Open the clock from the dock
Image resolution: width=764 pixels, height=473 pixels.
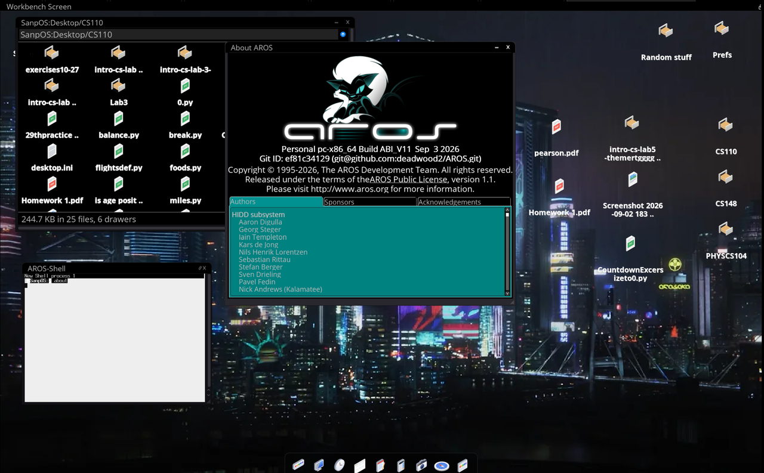click(339, 465)
